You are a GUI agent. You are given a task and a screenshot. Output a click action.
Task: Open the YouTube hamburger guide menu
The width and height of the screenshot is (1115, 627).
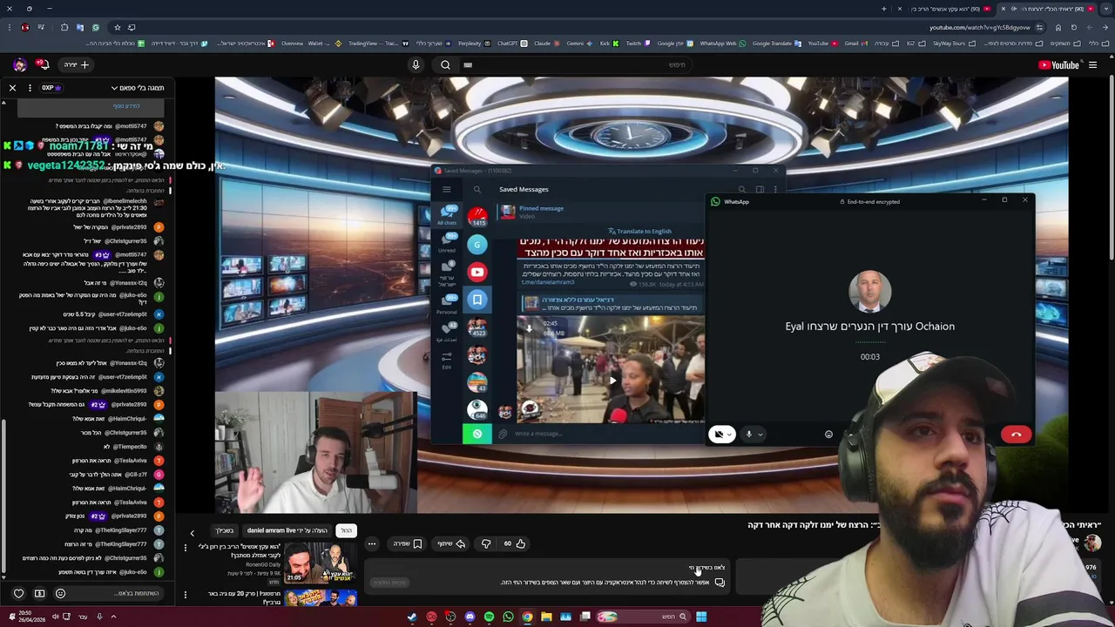[x=1092, y=64]
